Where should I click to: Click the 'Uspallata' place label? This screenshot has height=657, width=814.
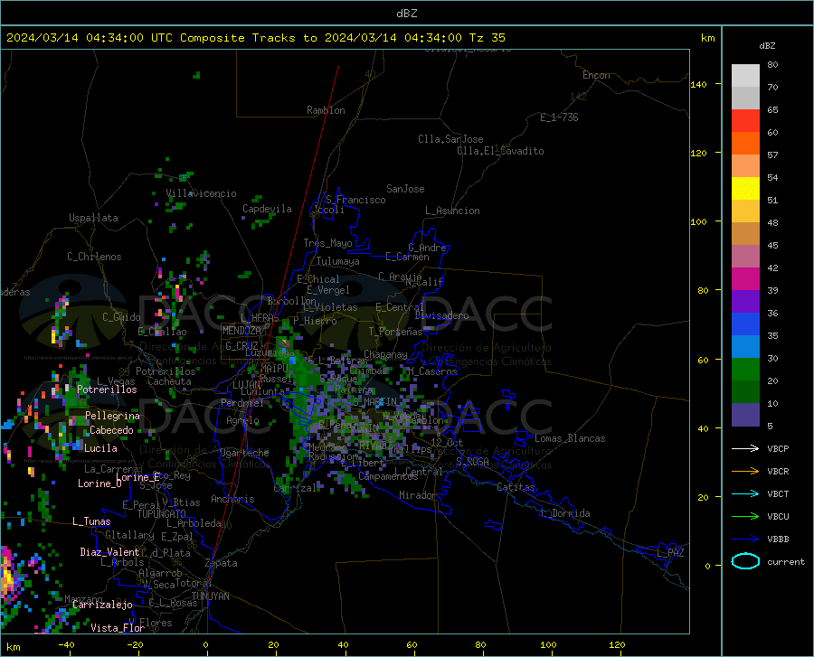coord(93,218)
